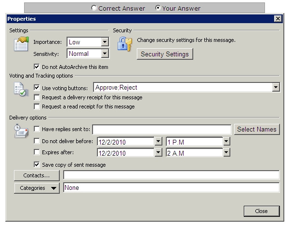Expand the voting buttons Approve;Reject dropdown

[276, 87]
